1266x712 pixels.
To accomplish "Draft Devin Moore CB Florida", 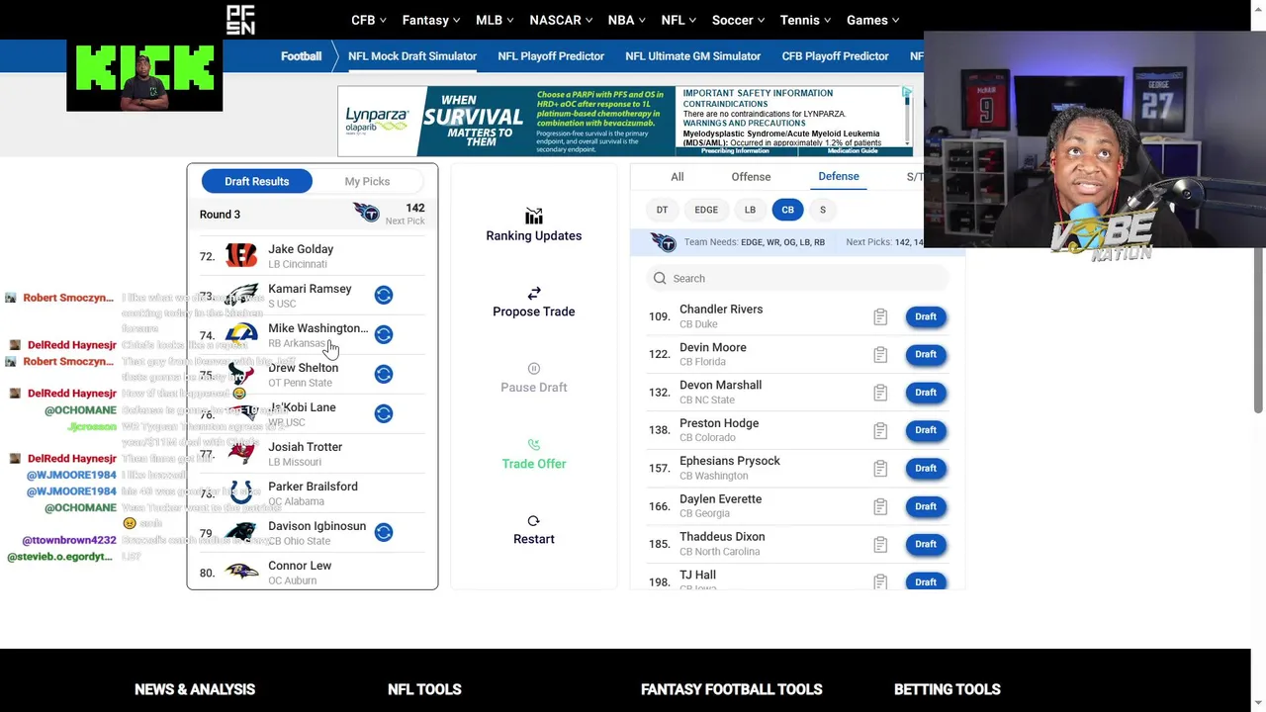I will pos(926,354).
